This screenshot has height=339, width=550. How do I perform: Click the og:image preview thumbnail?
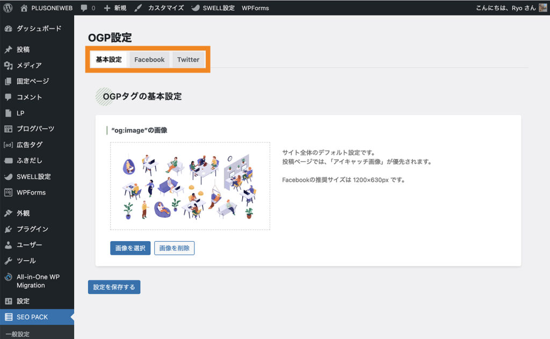point(190,186)
